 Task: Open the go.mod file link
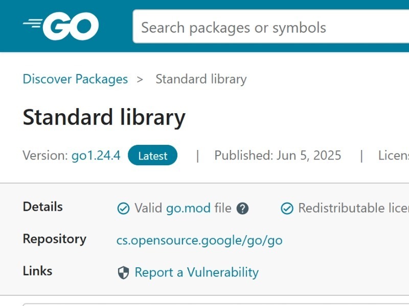(188, 209)
